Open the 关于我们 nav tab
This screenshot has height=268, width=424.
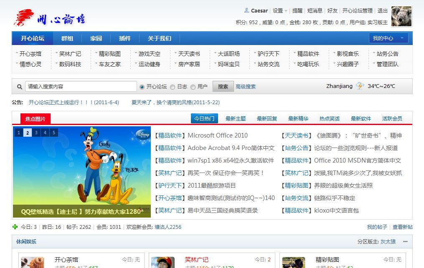coord(160,38)
